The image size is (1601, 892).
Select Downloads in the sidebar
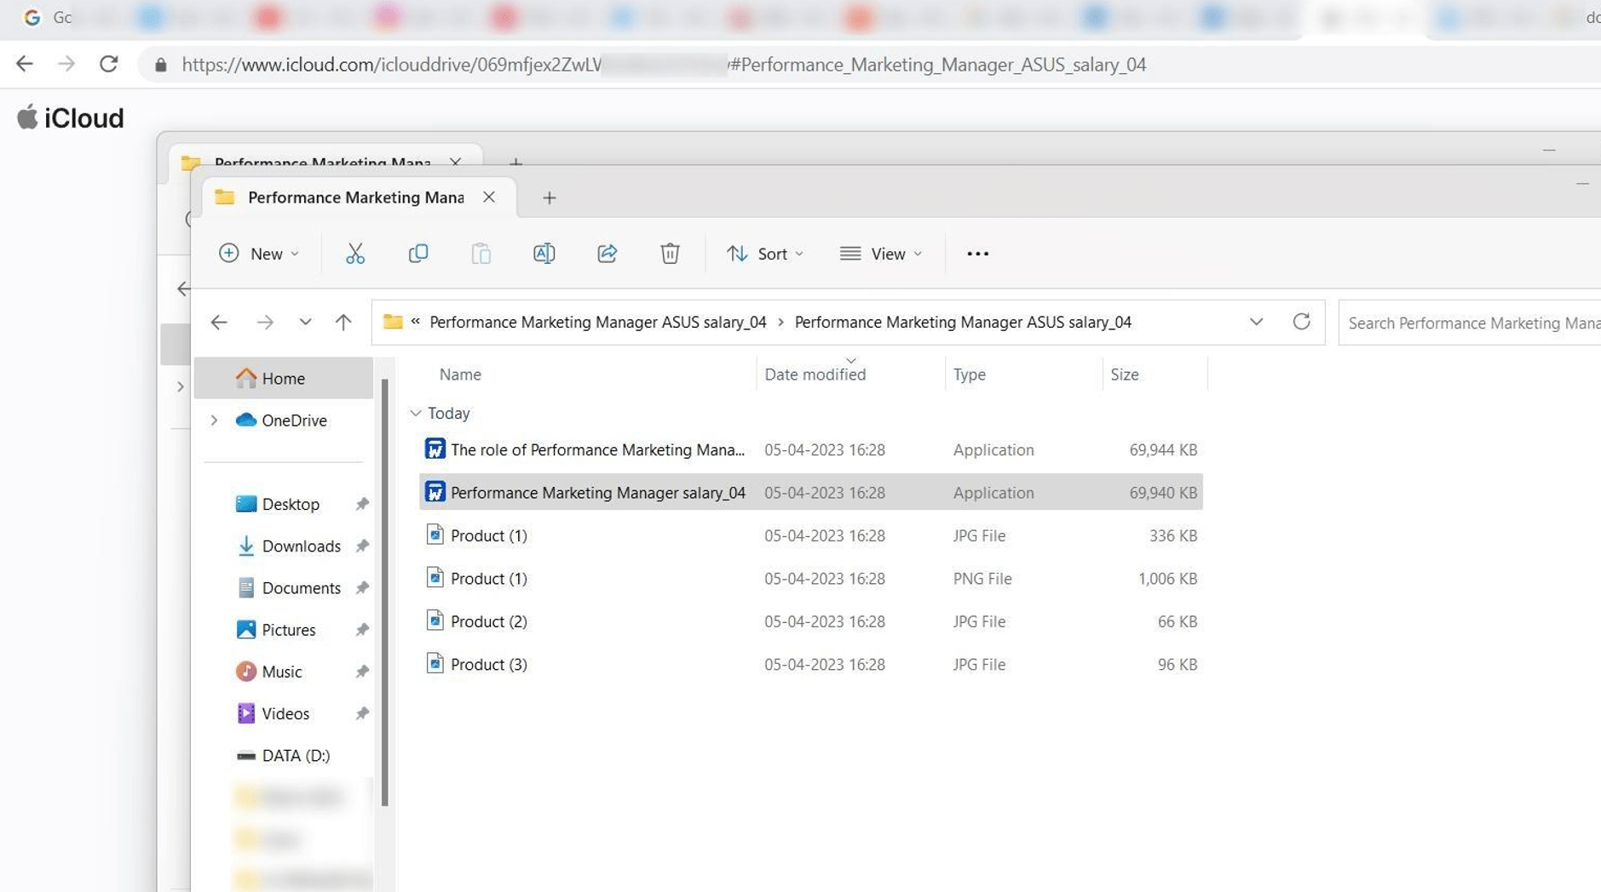point(302,546)
